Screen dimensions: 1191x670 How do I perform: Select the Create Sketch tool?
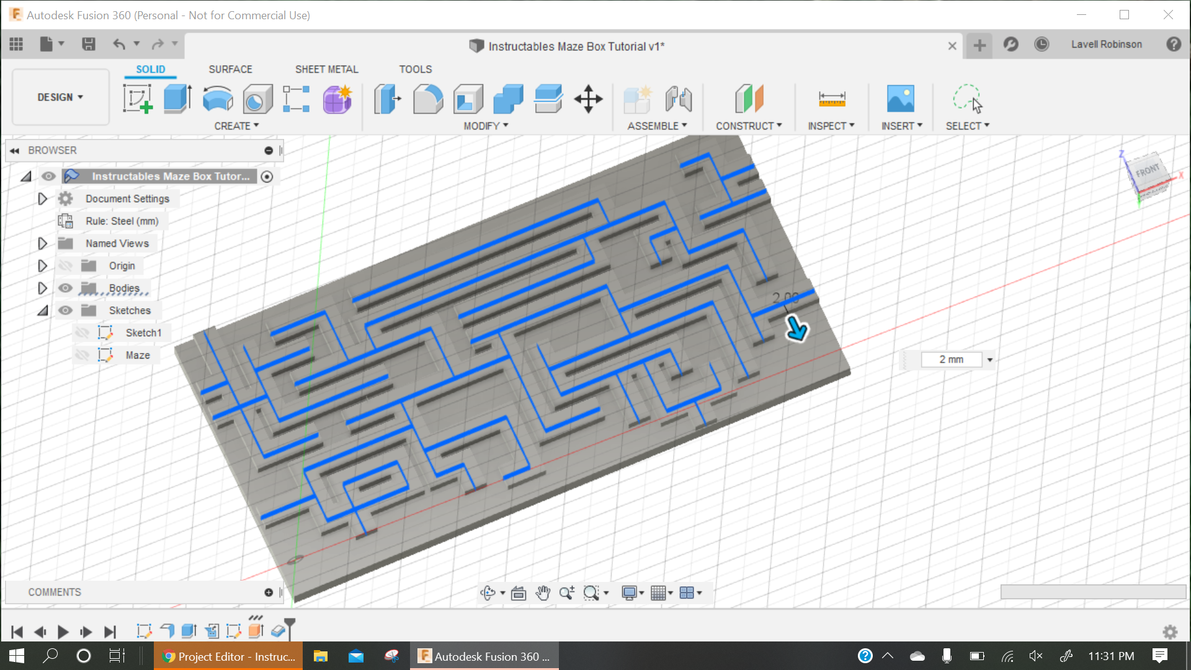138,99
